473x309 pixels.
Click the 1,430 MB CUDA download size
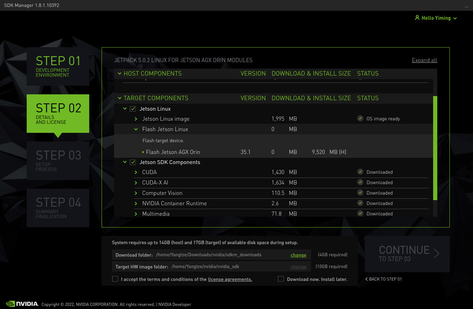tap(284, 172)
